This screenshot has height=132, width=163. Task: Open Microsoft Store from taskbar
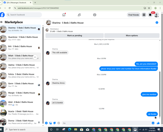[x=81, y=129]
